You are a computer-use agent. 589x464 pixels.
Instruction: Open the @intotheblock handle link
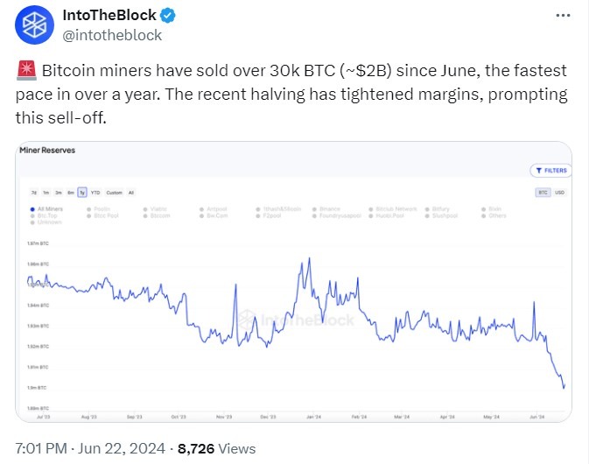point(111,35)
